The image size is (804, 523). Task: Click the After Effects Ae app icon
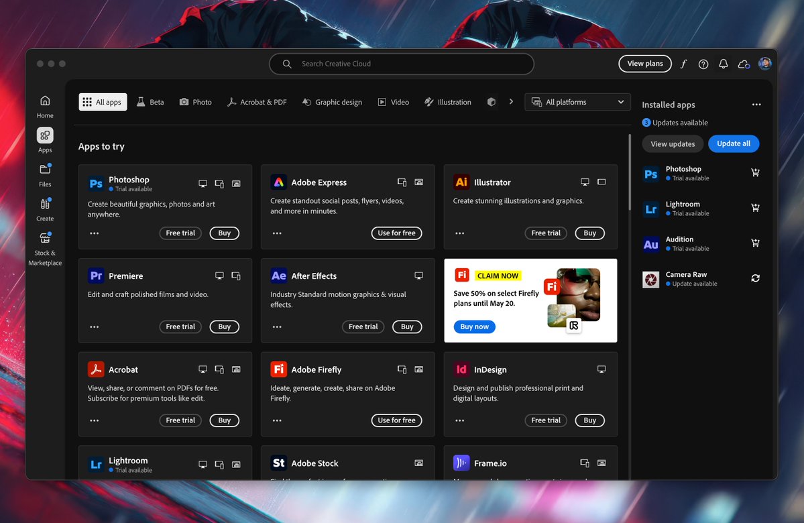[x=278, y=276]
